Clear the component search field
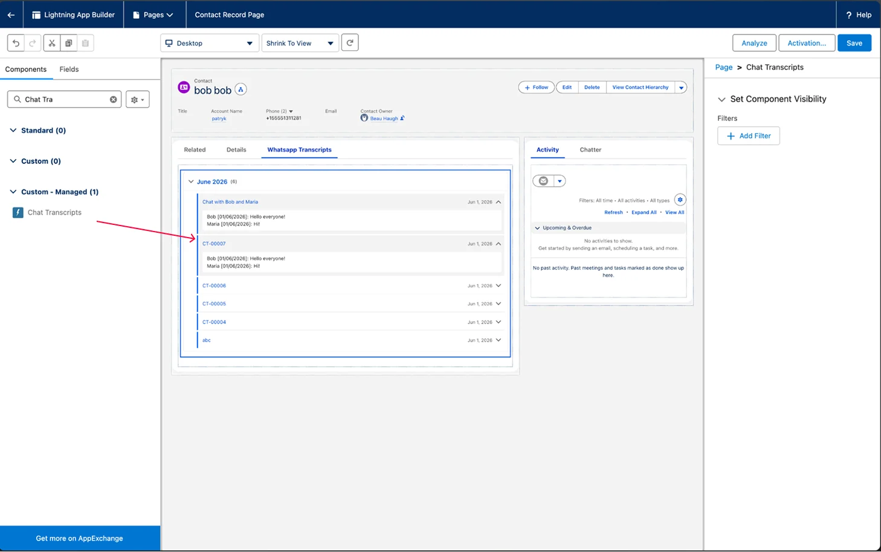881x552 pixels. [113, 99]
